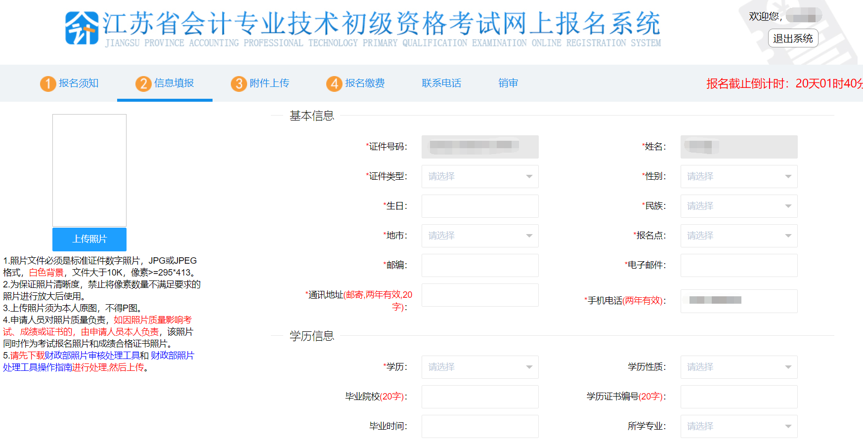Click the empty photo preview box

(89, 170)
